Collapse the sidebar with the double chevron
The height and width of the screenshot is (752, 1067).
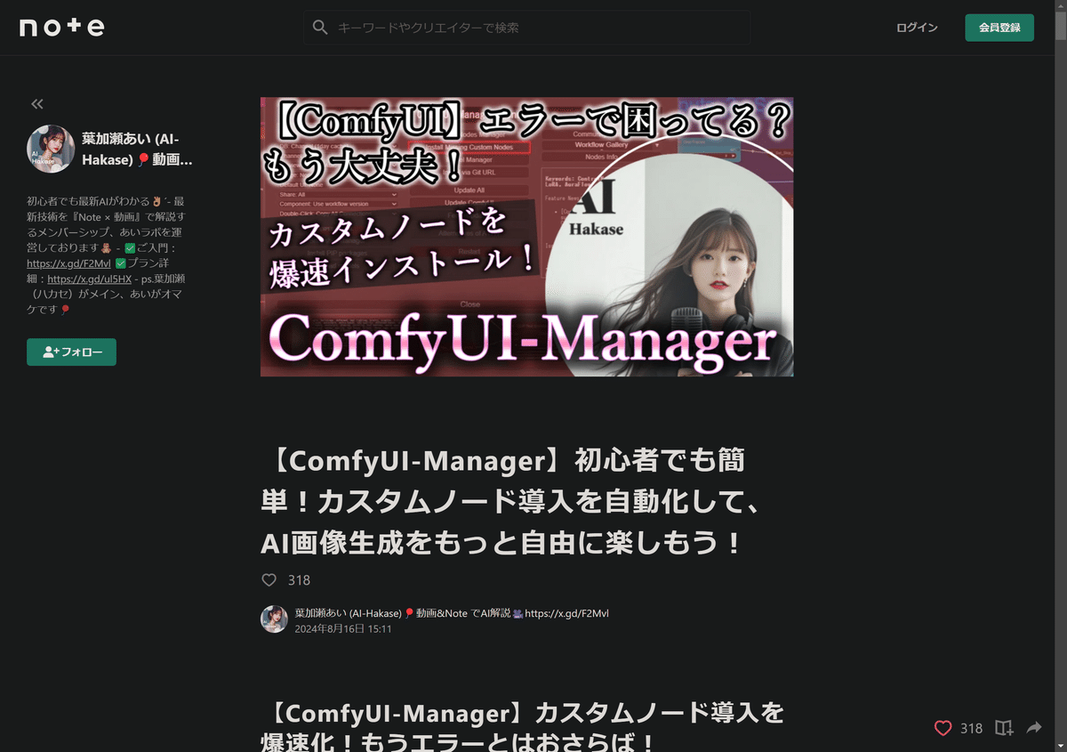37,104
